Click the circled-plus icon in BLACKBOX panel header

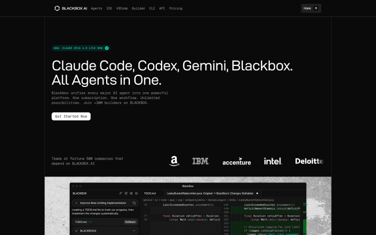pos(131,193)
